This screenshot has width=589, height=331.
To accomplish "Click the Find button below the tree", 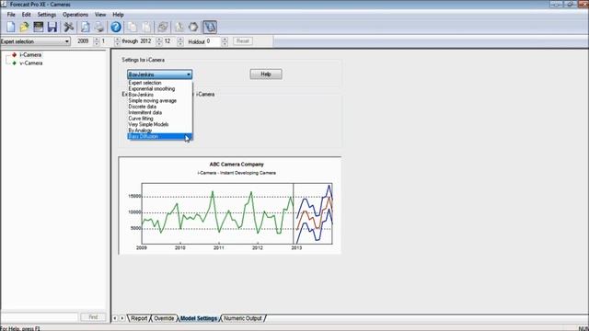I will click(x=93, y=317).
